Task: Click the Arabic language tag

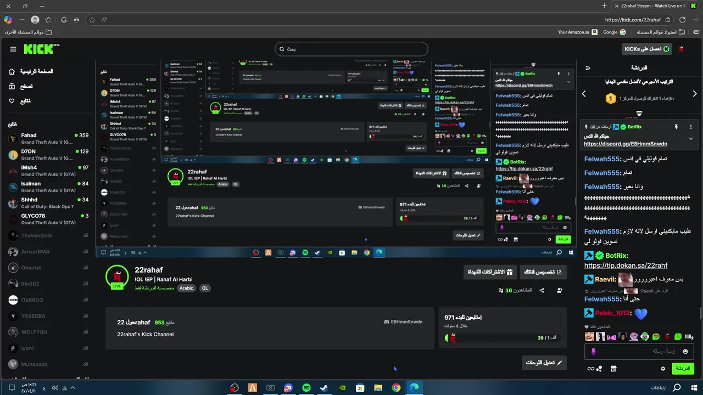Action: tap(187, 288)
